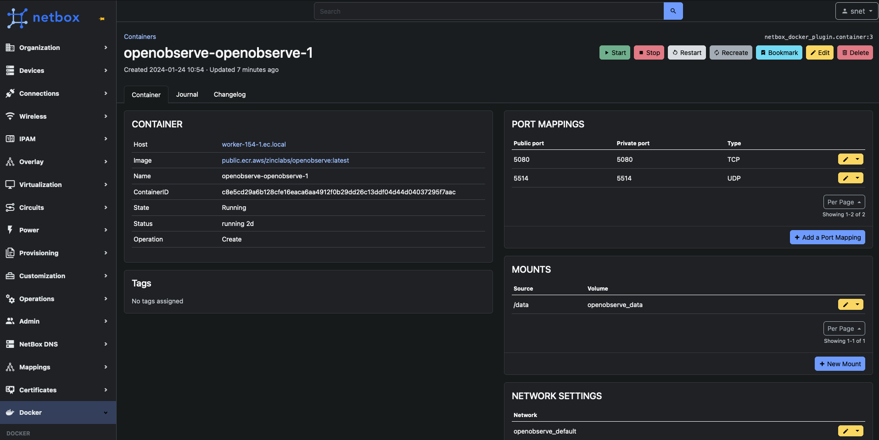879x440 pixels.
Task: Expand the Organization menu chevron
Action: 106,48
